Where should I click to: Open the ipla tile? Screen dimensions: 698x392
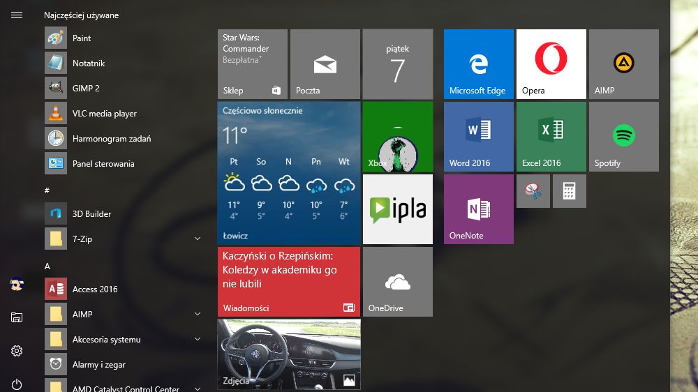pyautogui.click(x=398, y=209)
